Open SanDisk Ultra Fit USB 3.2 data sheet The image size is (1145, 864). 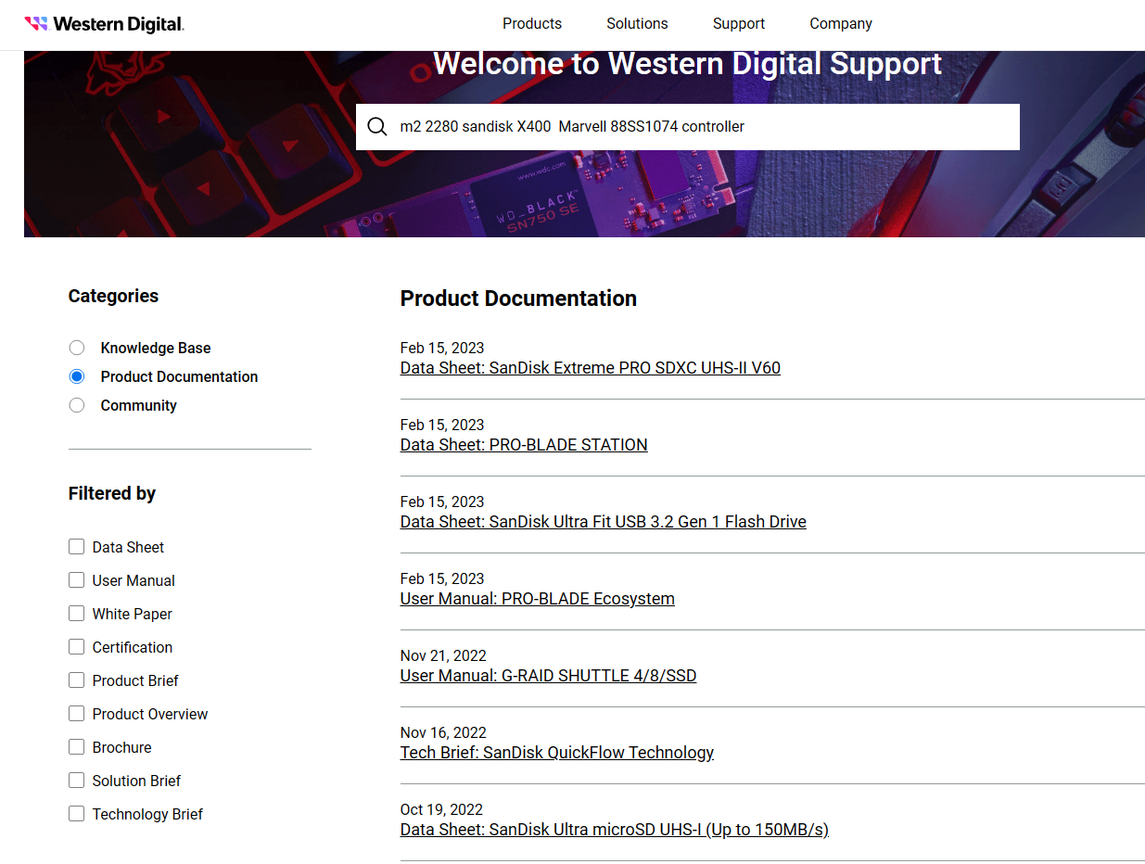tap(603, 522)
